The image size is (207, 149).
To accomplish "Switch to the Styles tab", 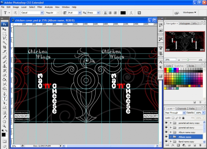I will pos(191,66).
